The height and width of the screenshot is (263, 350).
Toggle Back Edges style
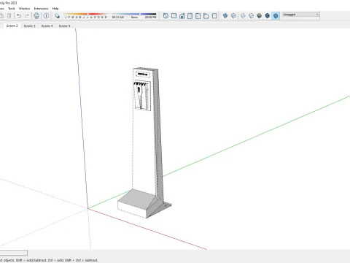click(x=233, y=16)
